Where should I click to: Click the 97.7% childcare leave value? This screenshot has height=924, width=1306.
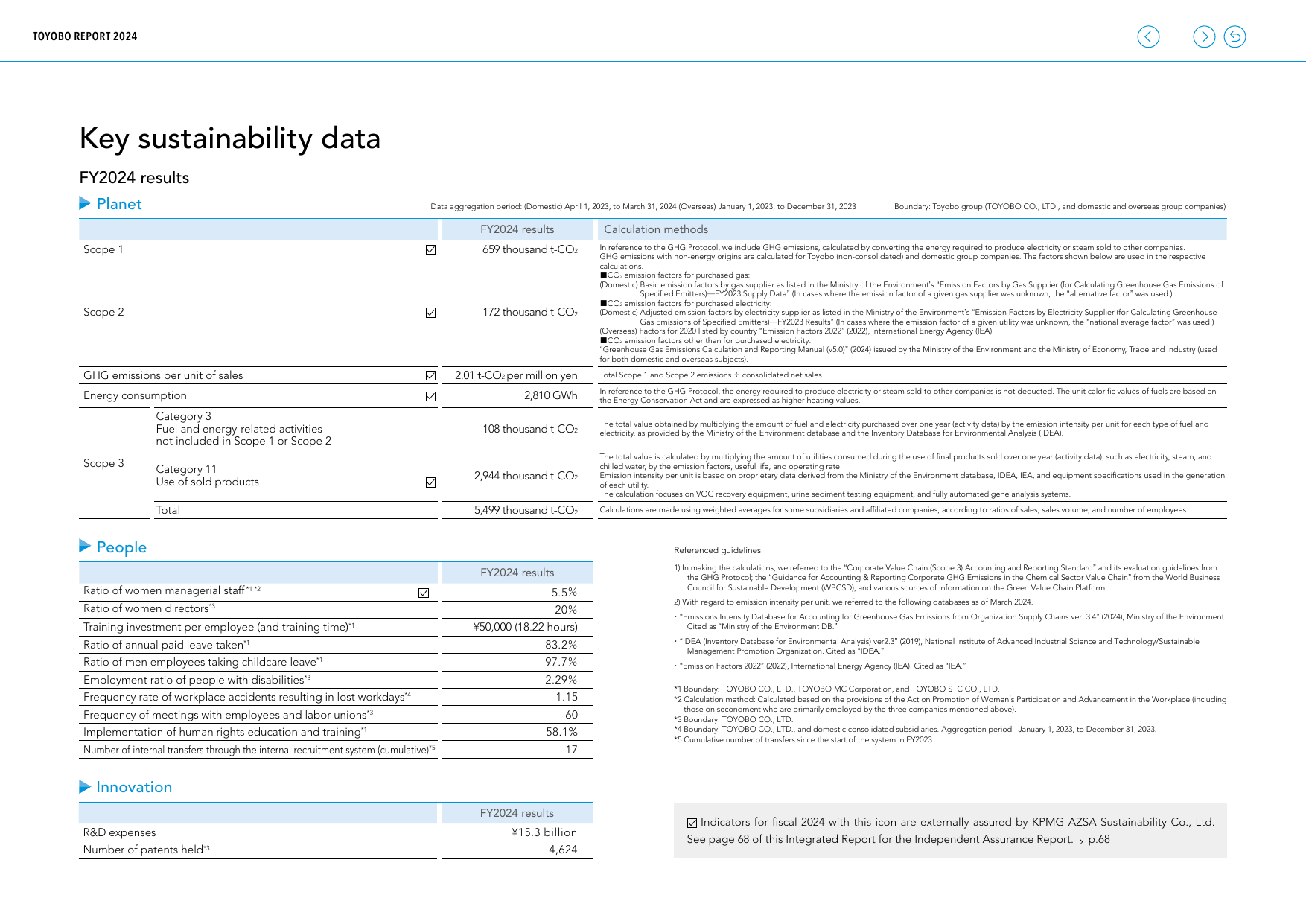click(561, 662)
